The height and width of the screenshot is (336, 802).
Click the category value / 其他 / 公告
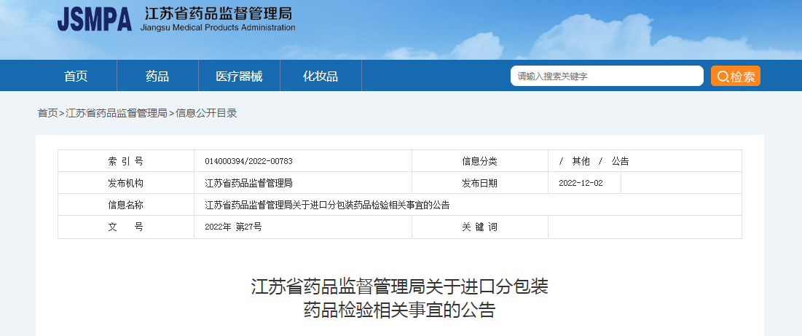click(594, 161)
